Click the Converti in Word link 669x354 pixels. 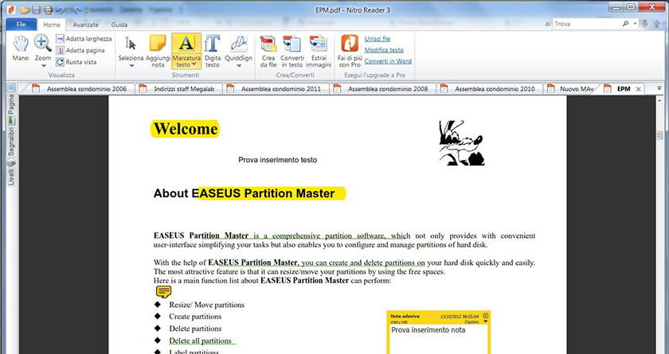coord(388,61)
